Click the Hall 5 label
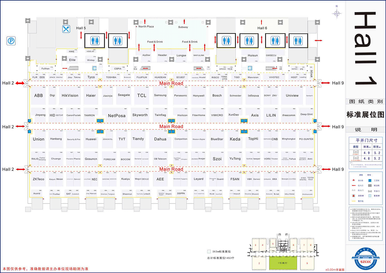Screen dimensions: 386x273 click(x=81, y=28)
